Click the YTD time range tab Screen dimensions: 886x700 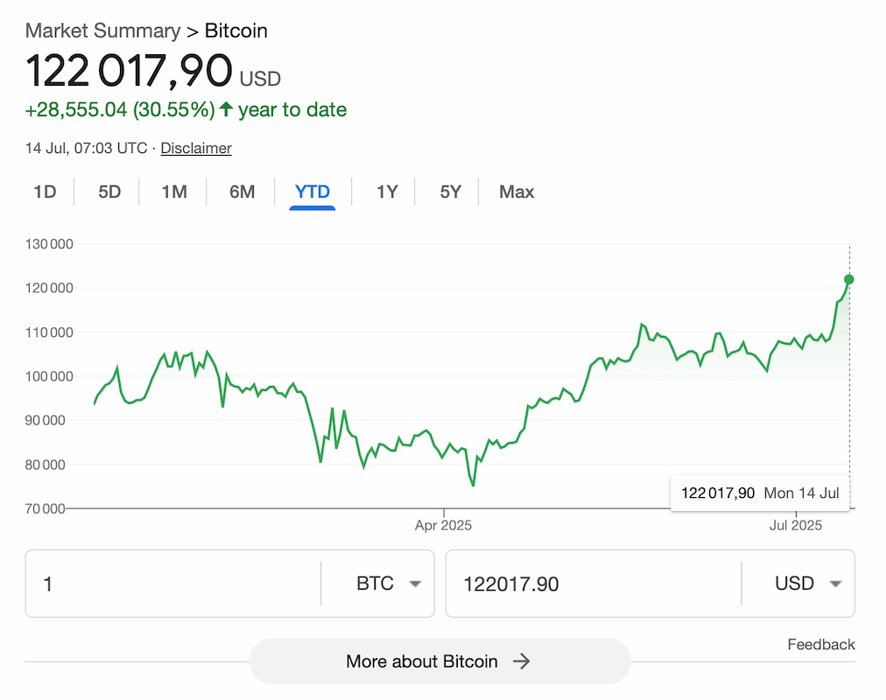point(313,192)
